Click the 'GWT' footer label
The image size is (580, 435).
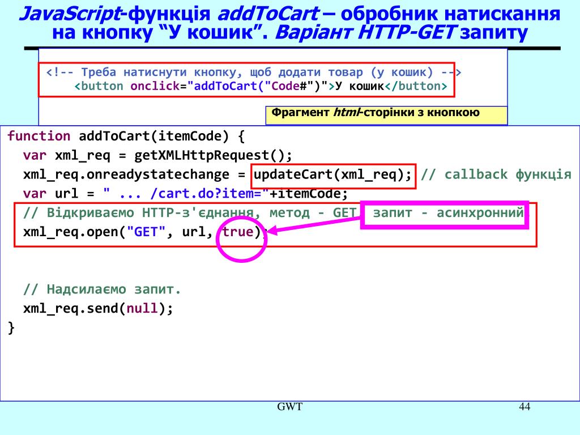coord(289,407)
